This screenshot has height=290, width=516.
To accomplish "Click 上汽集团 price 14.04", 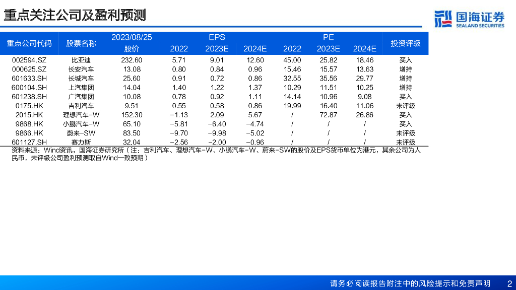I will [x=132, y=88].
